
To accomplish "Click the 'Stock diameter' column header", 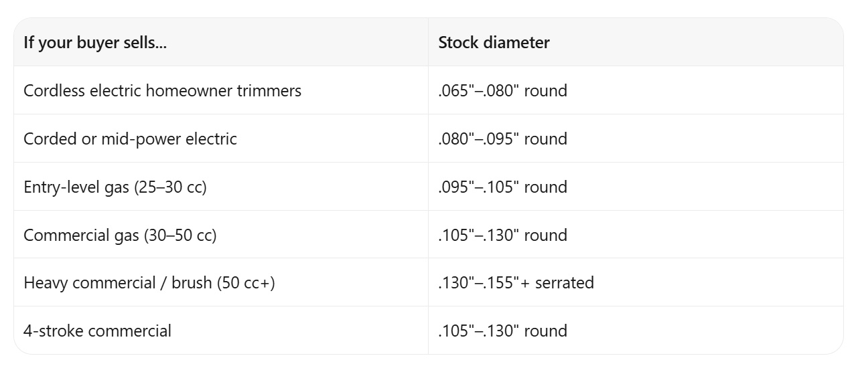I will tap(636, 42).
